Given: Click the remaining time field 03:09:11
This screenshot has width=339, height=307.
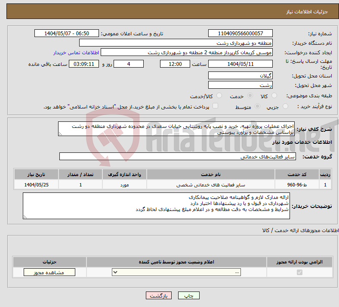Looking at the screenshot, I should 84,64.
